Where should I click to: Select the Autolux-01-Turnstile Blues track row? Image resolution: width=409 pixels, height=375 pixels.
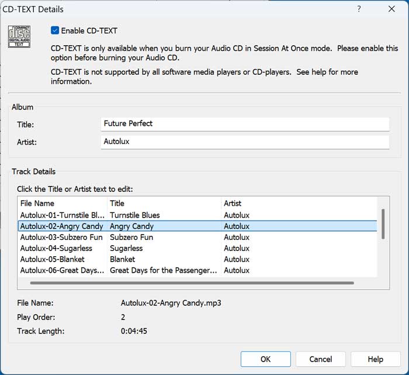point(62,215)
